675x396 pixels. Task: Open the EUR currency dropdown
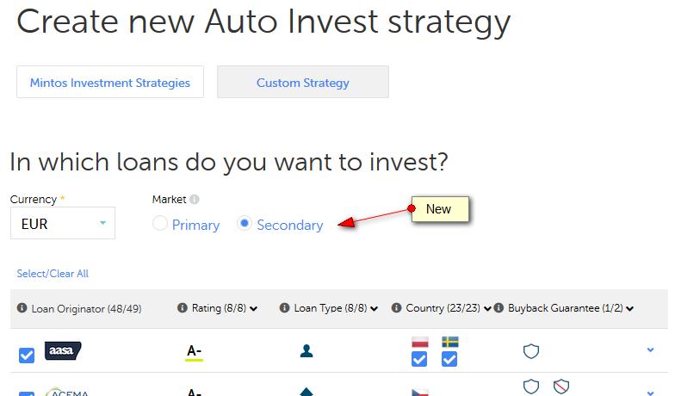click(x=63, y=223)
